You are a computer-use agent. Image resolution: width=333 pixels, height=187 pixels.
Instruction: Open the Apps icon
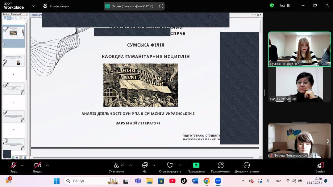click(221, 165)
